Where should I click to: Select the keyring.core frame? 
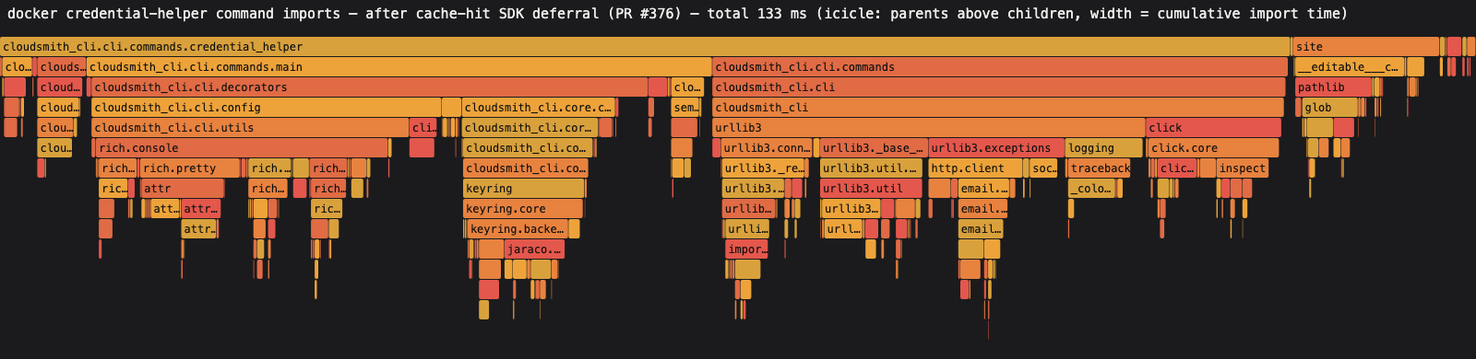(522, 209)
